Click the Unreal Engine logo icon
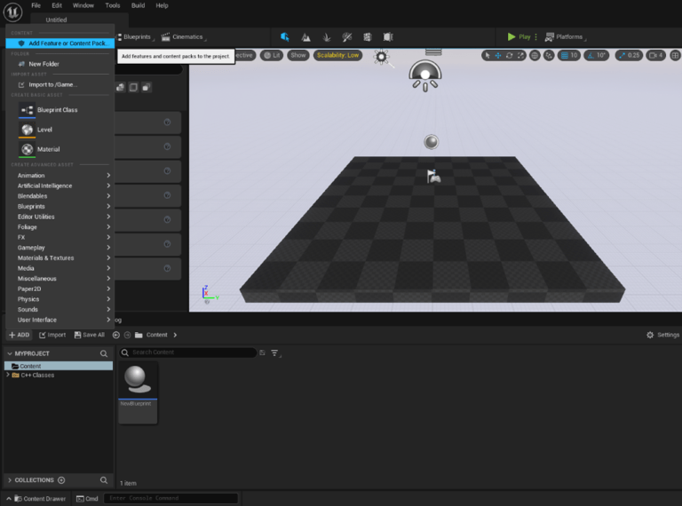The image size is (682, 506). [x=12, y=12]
